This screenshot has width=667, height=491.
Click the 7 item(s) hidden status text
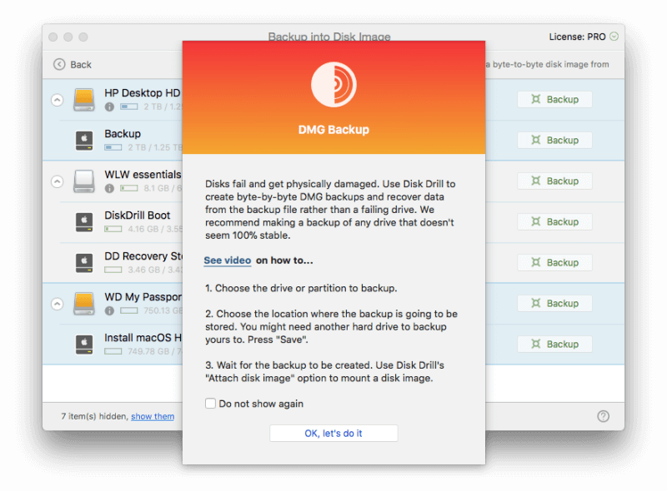click(94, 416)
